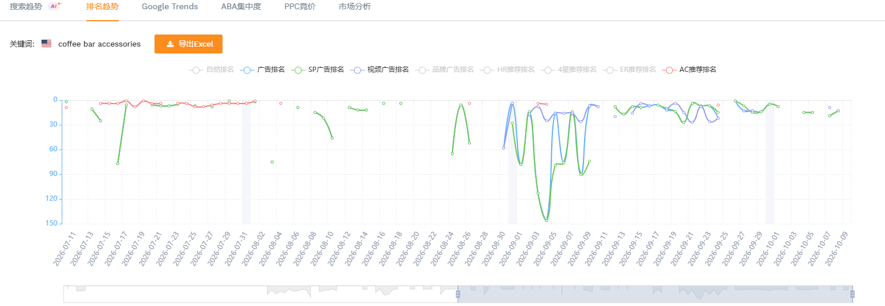
Task: Click the right handle of the zoom slider
Action: pos(852,294)
